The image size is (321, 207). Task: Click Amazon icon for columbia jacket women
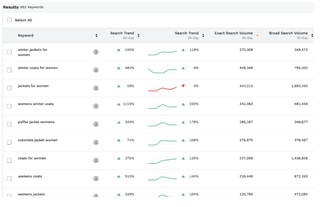click(x=96, y=142)
